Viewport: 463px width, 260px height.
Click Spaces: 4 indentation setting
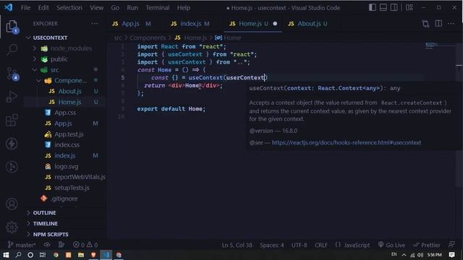point(272,245)
